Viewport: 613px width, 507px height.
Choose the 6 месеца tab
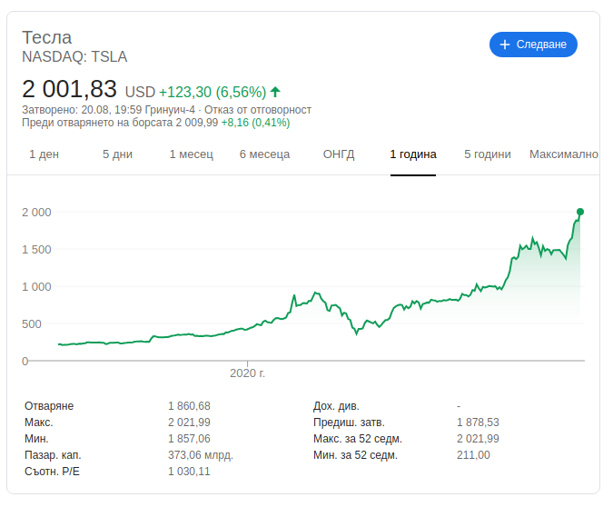click(264, 154)
